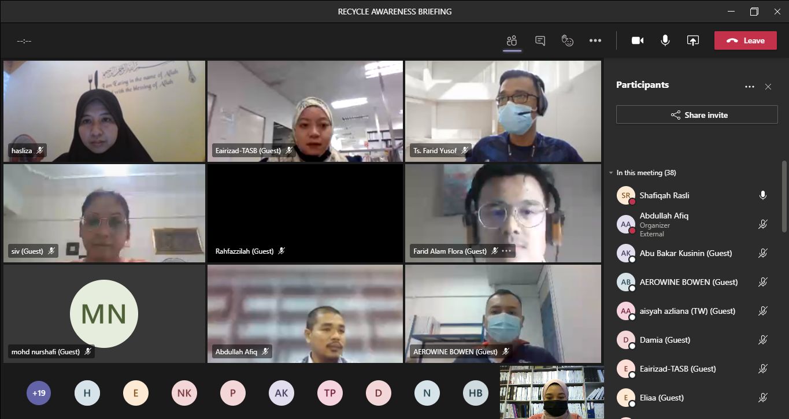Click the participants list vertical scrollbar
This screenshot has width=789, height=419.
[x=784, y=196]
